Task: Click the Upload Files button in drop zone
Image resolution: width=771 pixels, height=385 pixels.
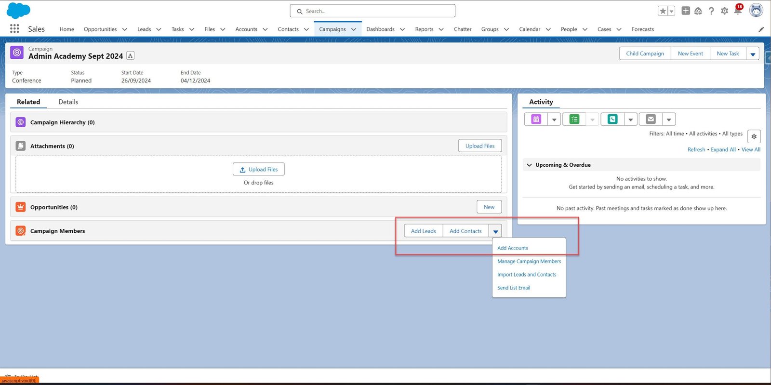Action: [x=259, y=170]
